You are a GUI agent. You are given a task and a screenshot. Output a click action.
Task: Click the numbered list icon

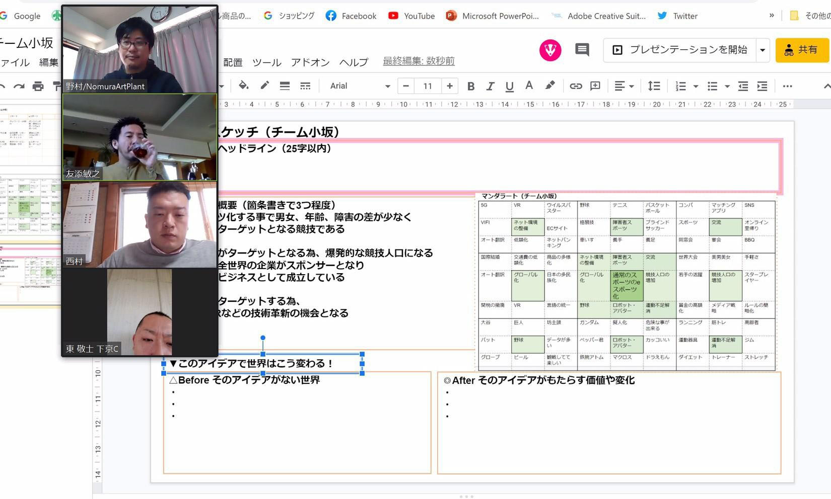[x=680, y=86]
